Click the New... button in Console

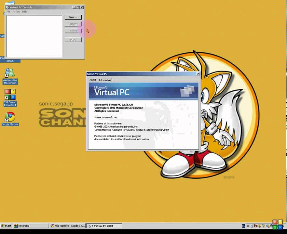tap(73, 17)
